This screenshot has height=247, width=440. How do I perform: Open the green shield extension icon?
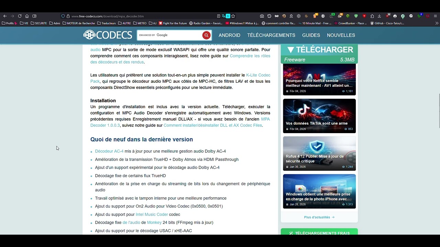pyautogui.click(x=356, y=16)
